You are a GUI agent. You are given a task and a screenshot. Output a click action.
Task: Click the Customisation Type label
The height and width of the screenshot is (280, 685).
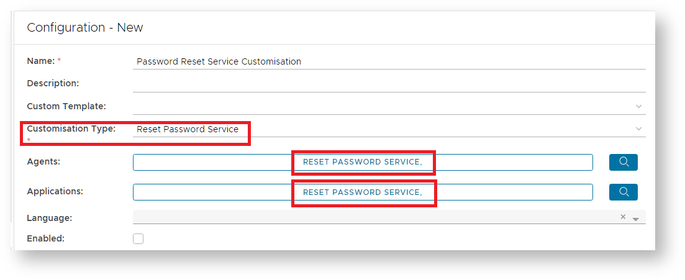pos(71,129)
